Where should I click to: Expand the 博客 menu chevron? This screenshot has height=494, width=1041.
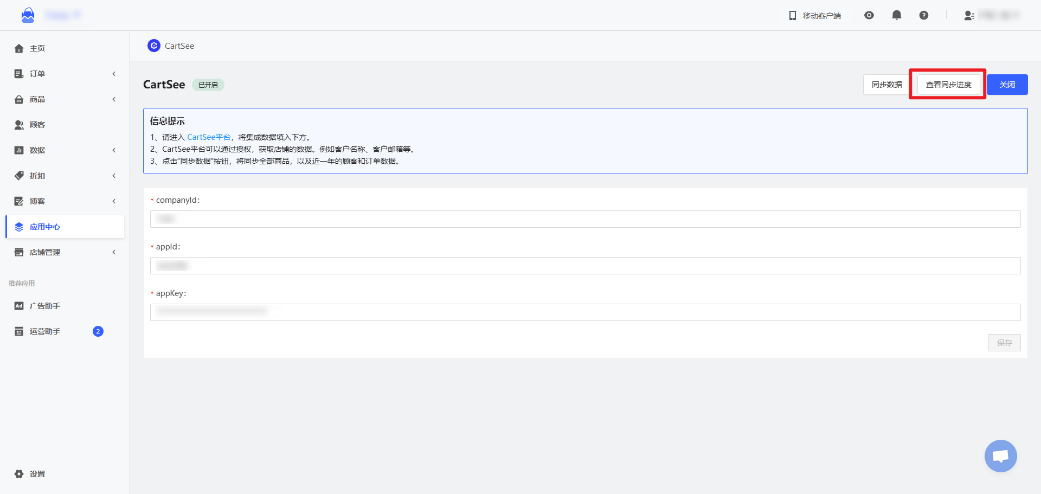click(114, 201)
